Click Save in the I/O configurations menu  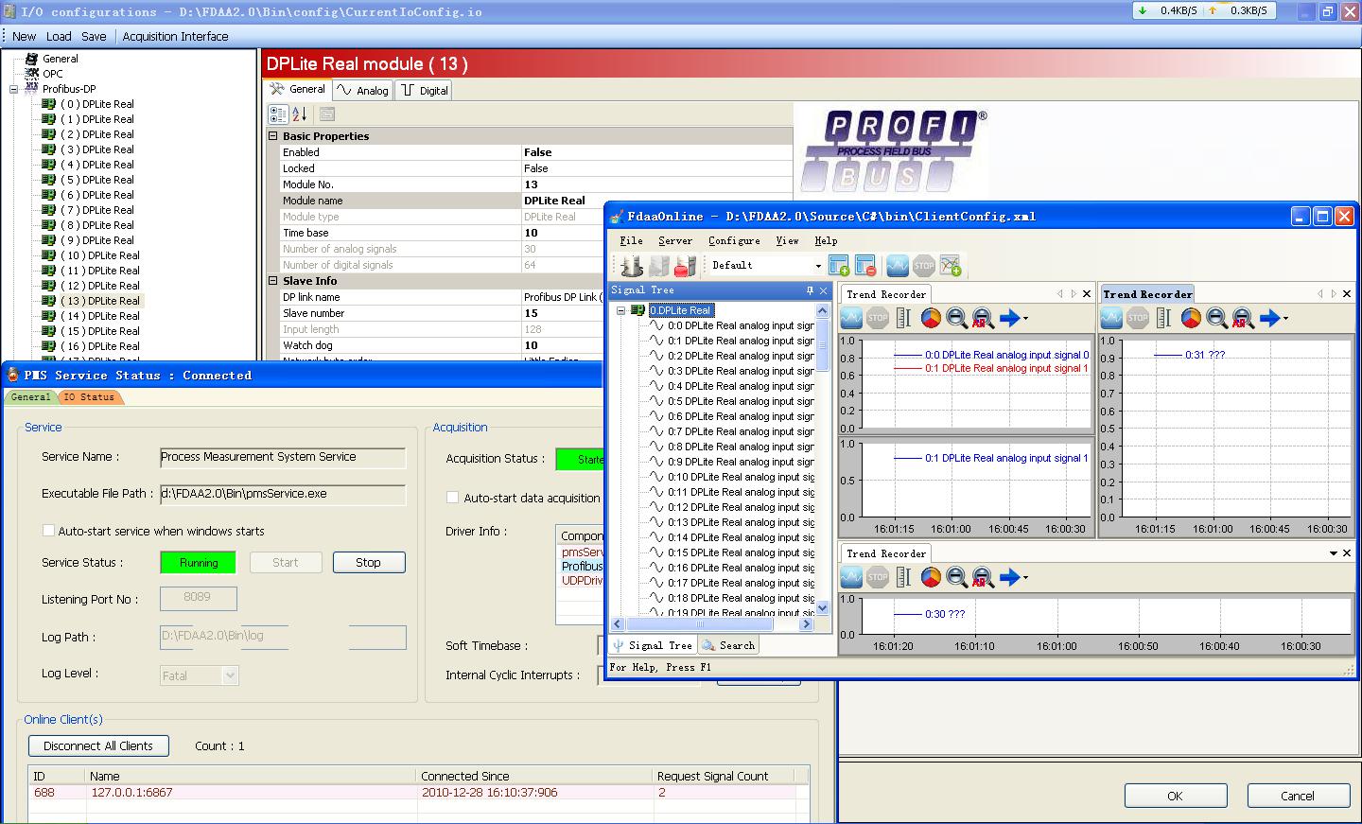point(94,36)
